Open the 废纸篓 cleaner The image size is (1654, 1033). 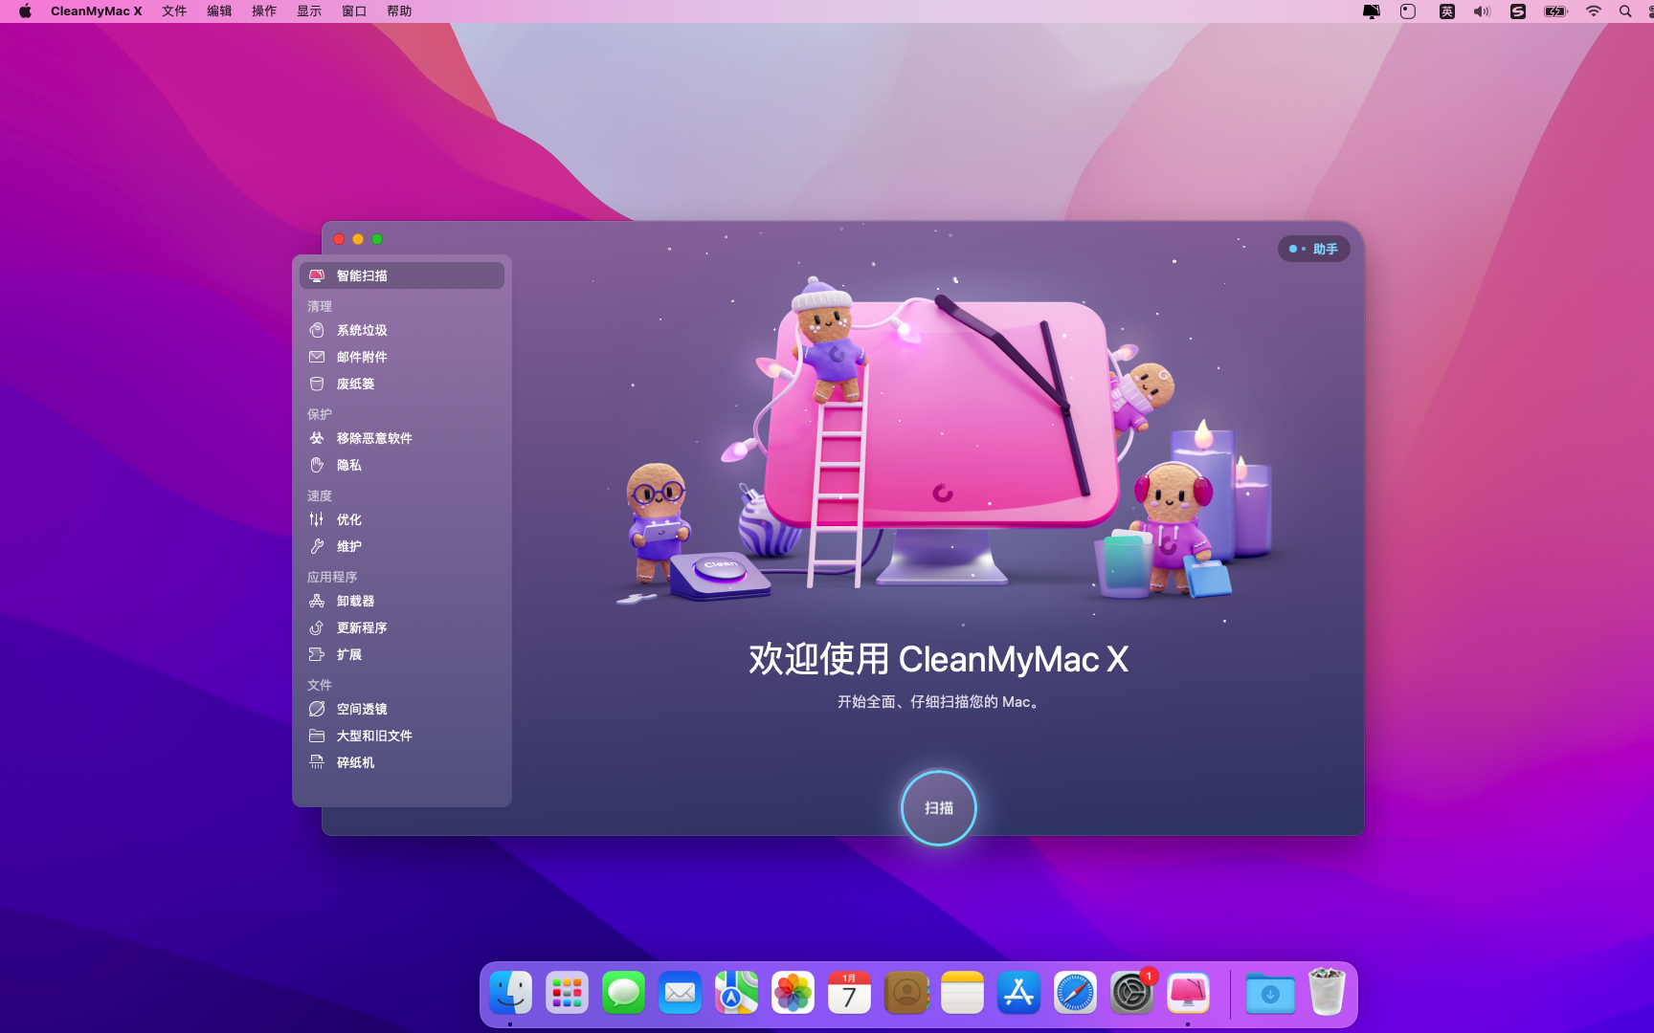357,384
